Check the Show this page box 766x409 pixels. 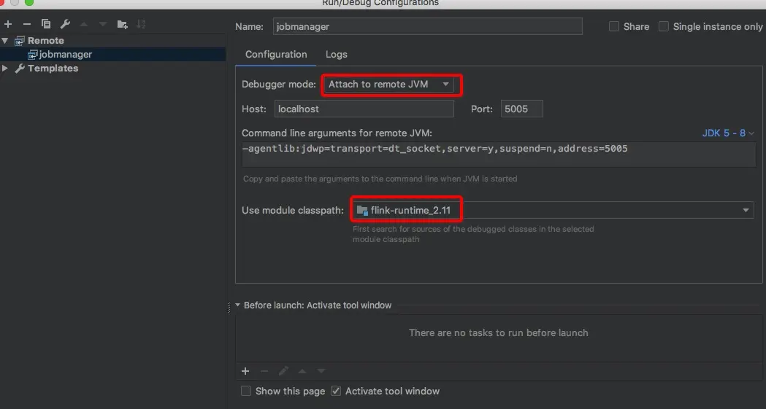tap(246, 391)
